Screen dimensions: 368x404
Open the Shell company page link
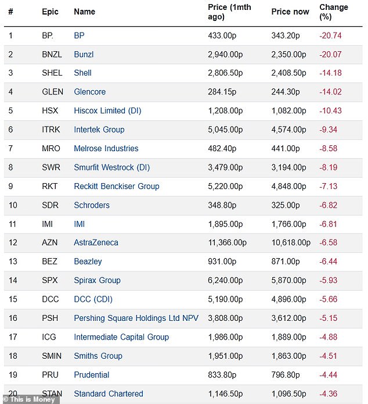[82, 73]
